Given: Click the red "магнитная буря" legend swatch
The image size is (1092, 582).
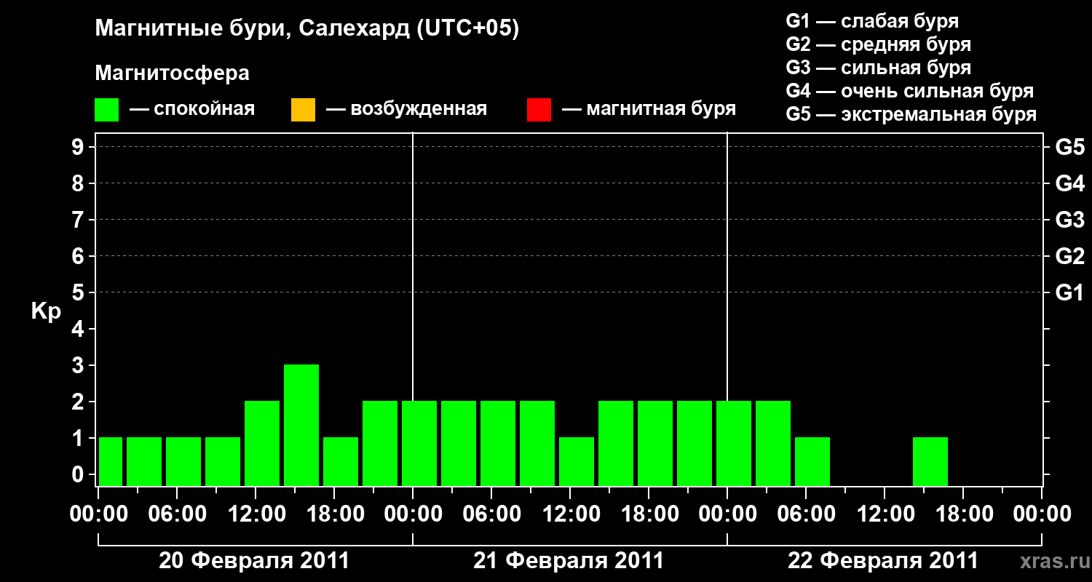Looking at the screenshot, I should (x=539, y=110).
